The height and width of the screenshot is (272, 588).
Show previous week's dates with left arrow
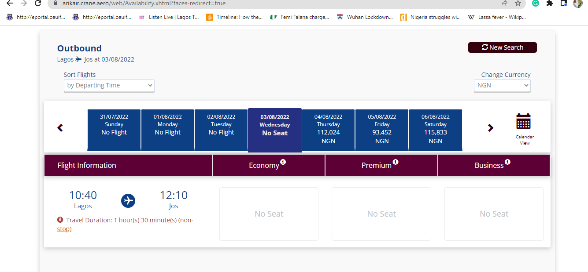click(x=60, y=128)
